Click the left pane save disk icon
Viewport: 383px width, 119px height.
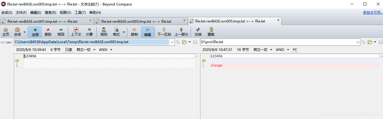195,42
